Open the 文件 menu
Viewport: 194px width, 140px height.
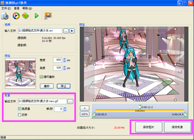[x=6, y=8]
